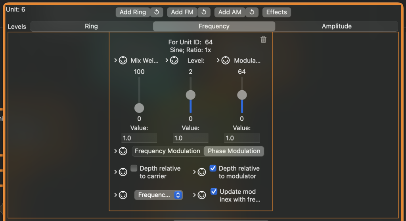The height and width of the screenshot is (221, 406).
Task: Delete the modulator with the trash icon
Action: [x=263, y=40]
